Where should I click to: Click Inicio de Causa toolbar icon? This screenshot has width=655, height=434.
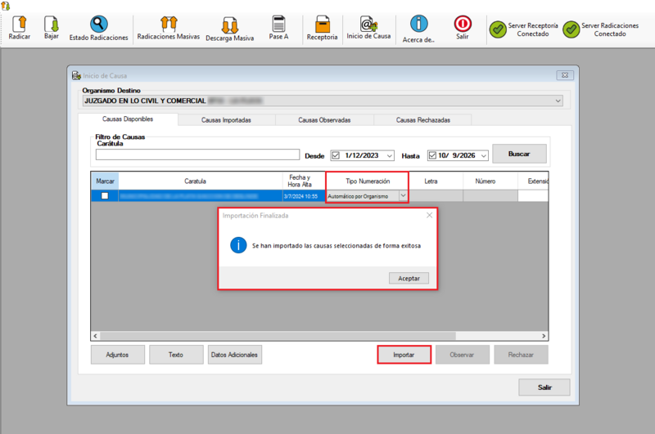(368, 25)
